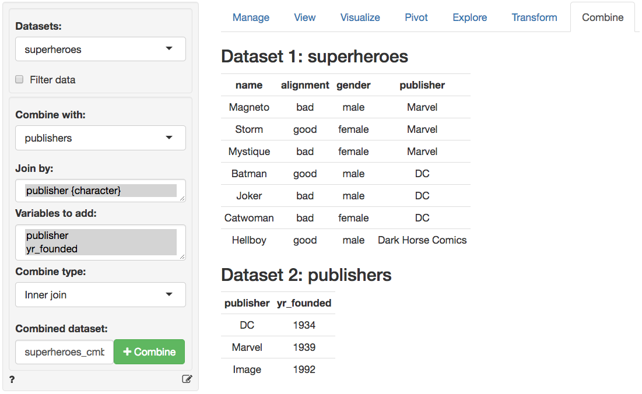This screenshot has height=394, width=642.
Task: Select publisher in Variables to add list
Action: point(47,235)
